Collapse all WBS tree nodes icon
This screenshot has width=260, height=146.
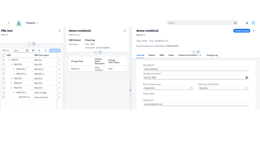(45, 51)
